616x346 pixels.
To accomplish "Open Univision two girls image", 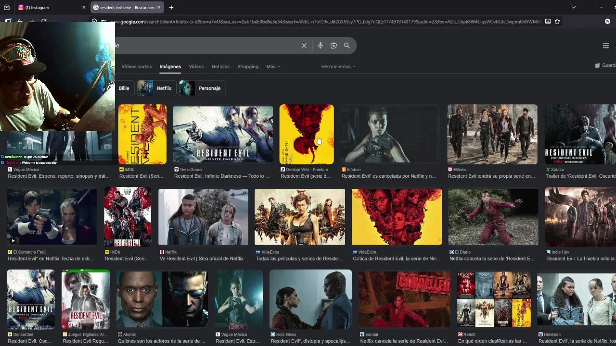I will pyautogui.click(x=577, y=299).
